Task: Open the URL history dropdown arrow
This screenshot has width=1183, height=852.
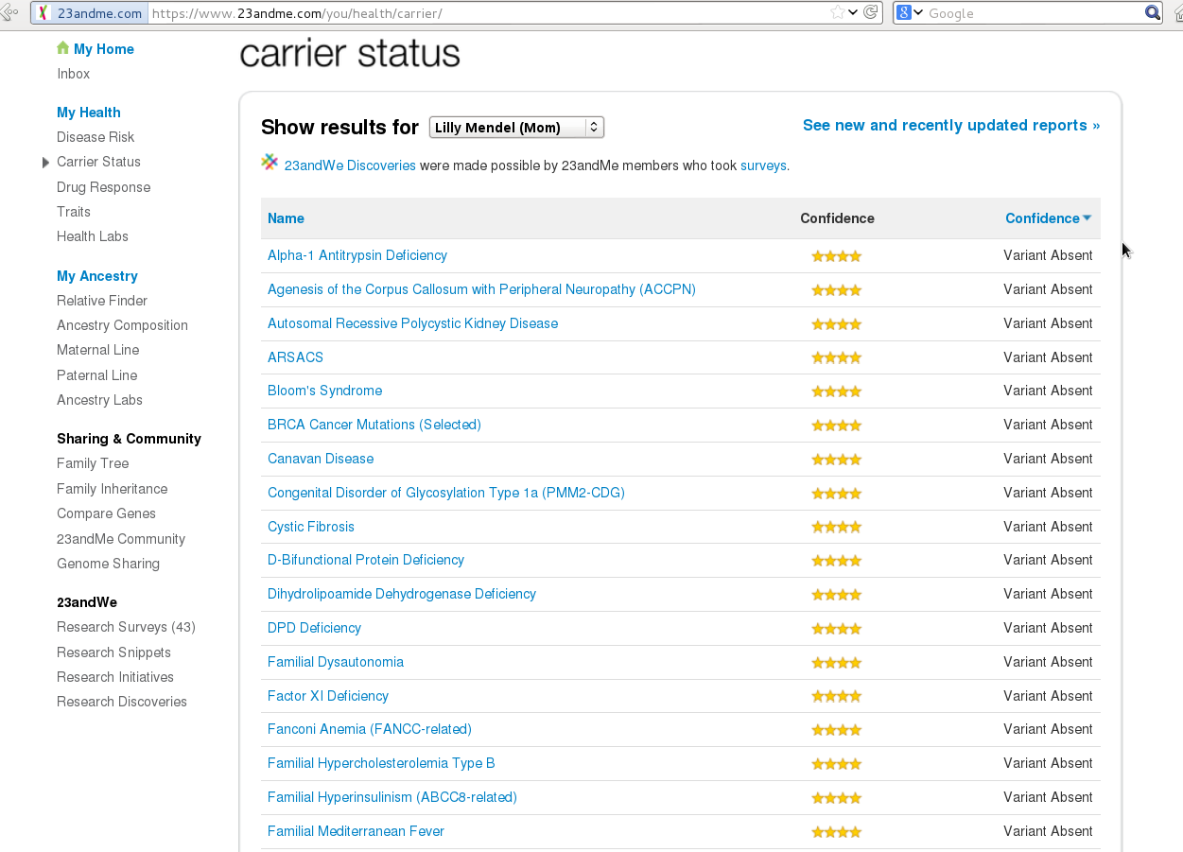Action: pos(853,12)
